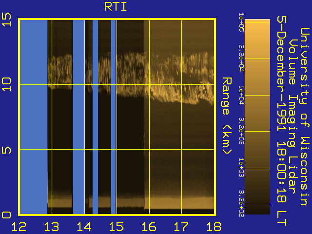This screenshot has height=234, width=312.
Task: Click the Range (km) axis title
Action: 227,116
